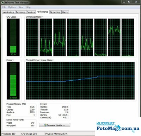Click the Task Manager title bar icon
The height and width of the screenshot is (136, 141).
pos(2,2)
